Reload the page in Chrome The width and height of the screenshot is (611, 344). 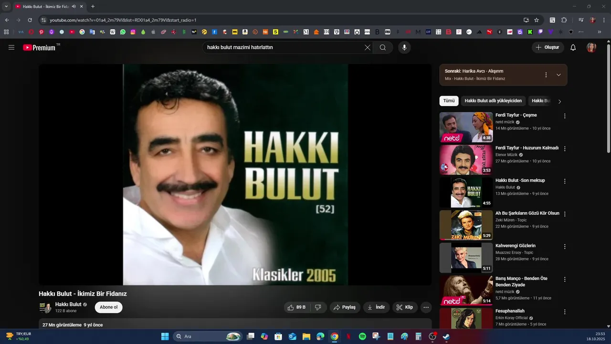(30, 20)
